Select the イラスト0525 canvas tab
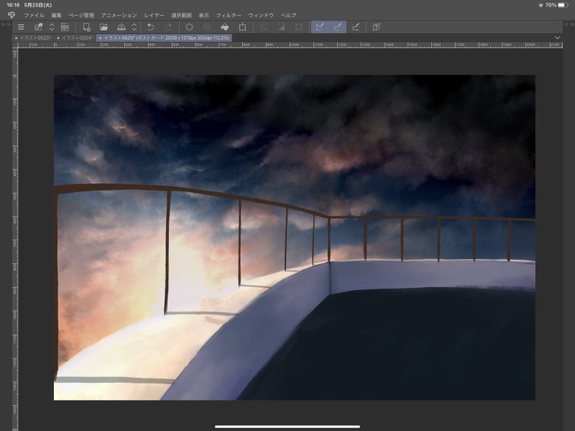 point(164,38)
